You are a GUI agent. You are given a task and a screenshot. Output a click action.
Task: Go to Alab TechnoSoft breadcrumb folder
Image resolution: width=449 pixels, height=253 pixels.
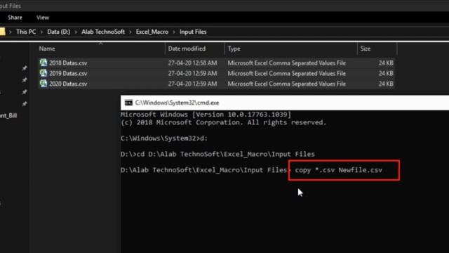coord(103,32)
